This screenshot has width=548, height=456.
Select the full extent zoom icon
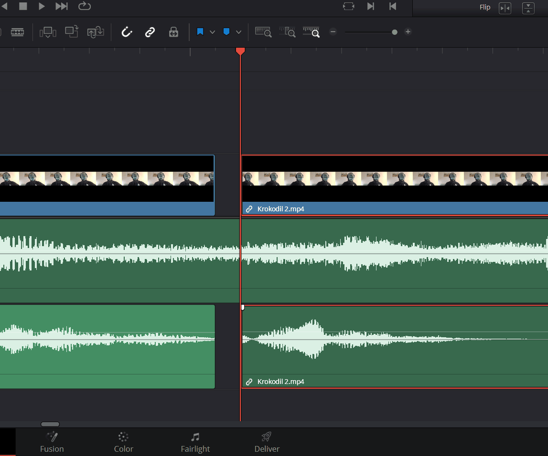click(263, 32)
